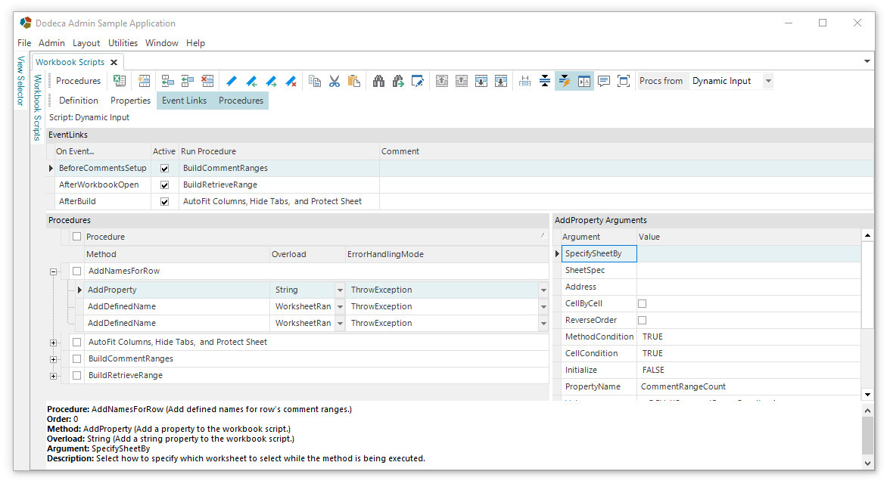The image size is (890, 487).
Task: Click the insert-before row icon
Action: 188,81
